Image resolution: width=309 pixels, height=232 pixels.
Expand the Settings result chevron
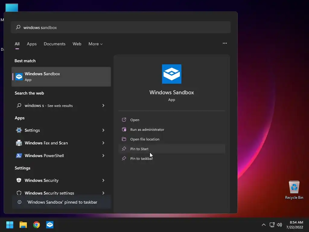103,130
